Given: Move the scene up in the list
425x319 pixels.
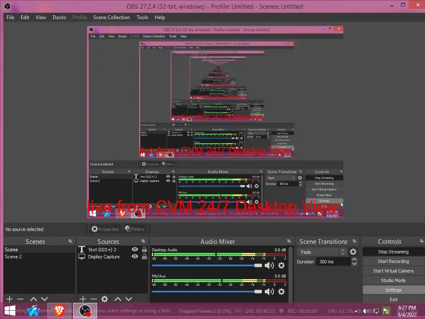Looking at the screenshot, I should (34, 299).
